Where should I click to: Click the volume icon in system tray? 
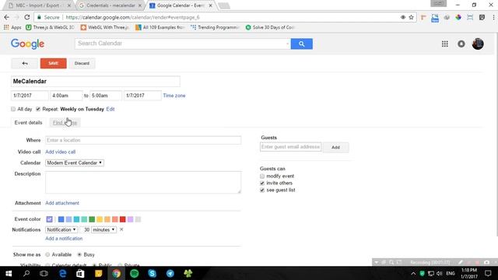pos(439,273)
